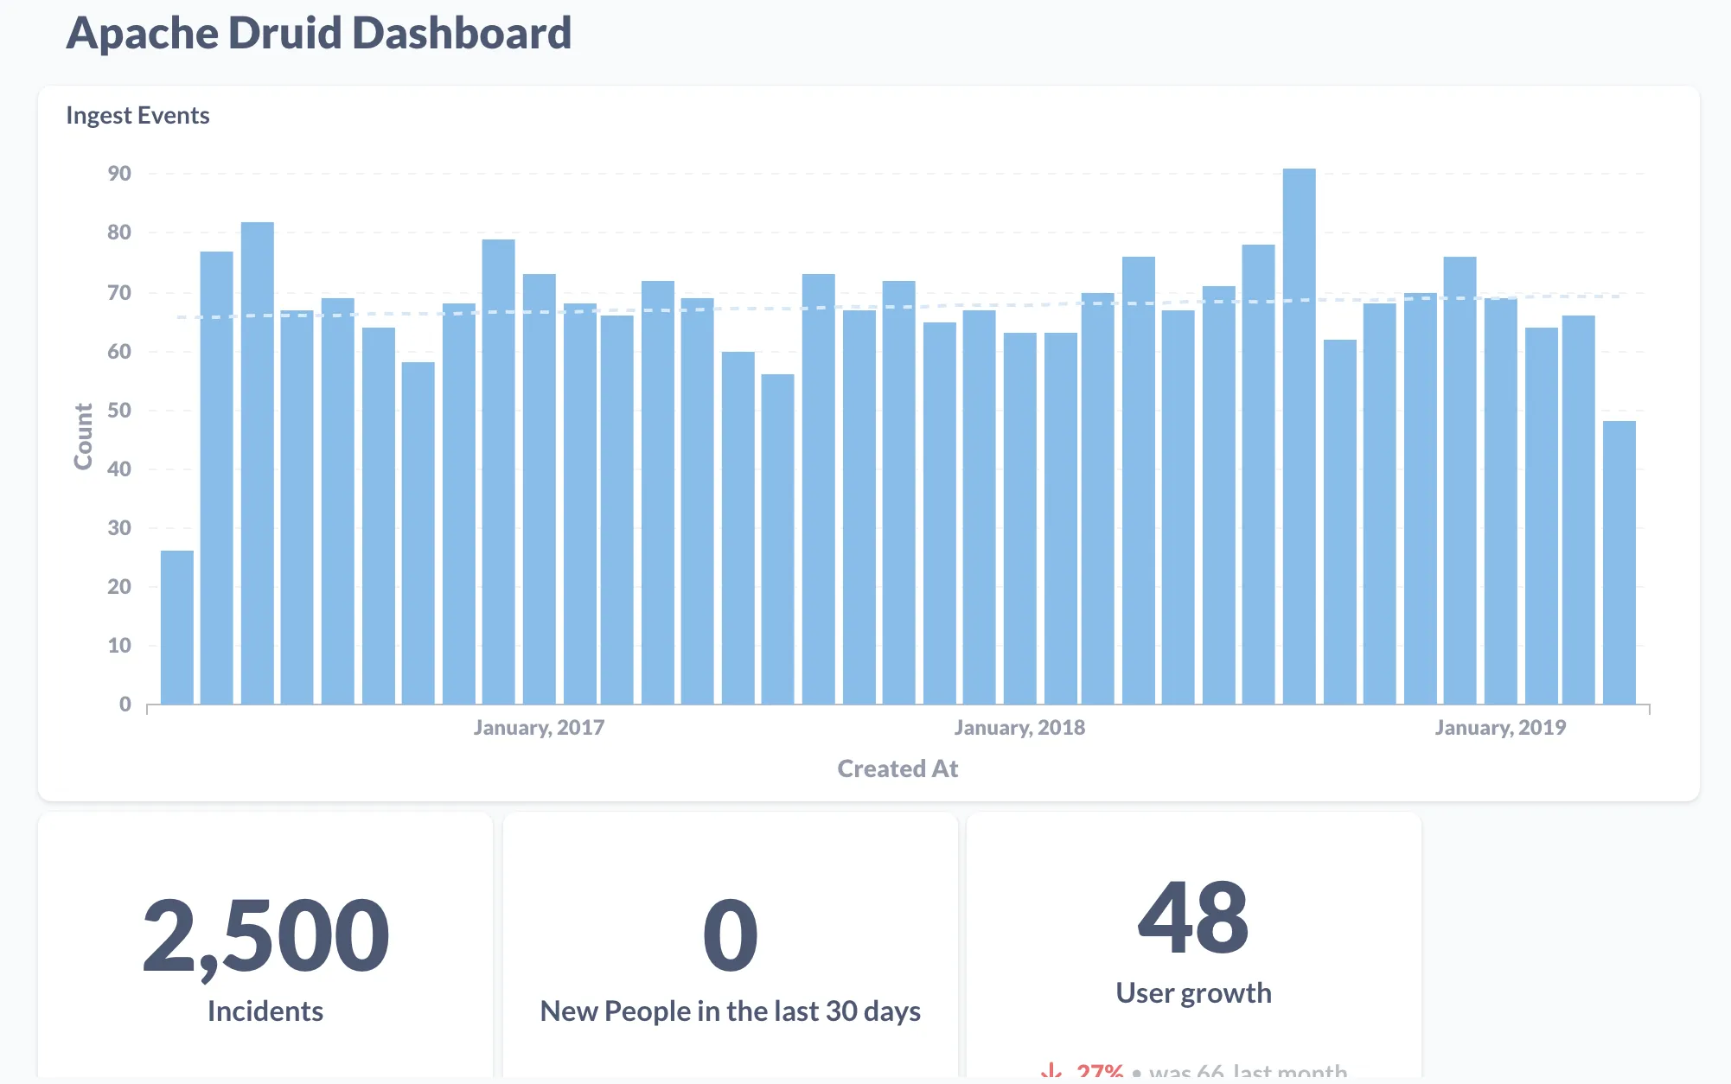
Task: Click the 20 y-axis tick label
Action: (x=119, y=587)
